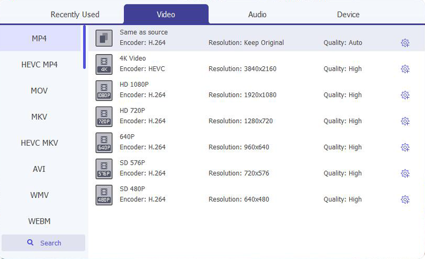Select the HD 1080P preset title
The image size is (425, 259).
(134, 84)
